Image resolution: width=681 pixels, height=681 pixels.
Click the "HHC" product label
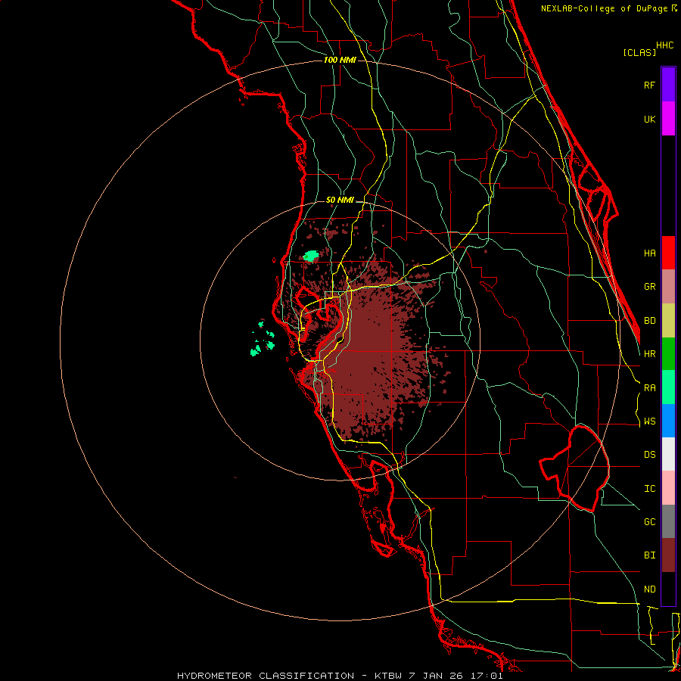tap(664, 45)
